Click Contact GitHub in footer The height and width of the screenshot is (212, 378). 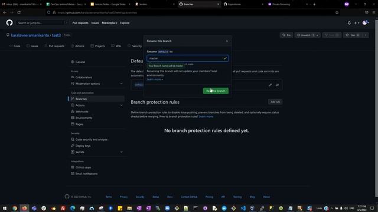(x=189, y=197)
